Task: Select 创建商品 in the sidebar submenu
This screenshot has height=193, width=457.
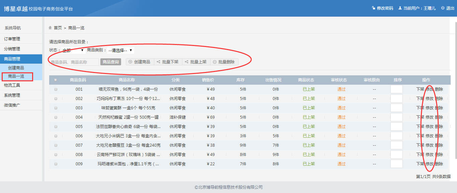Action: click(x=16, y=68)
